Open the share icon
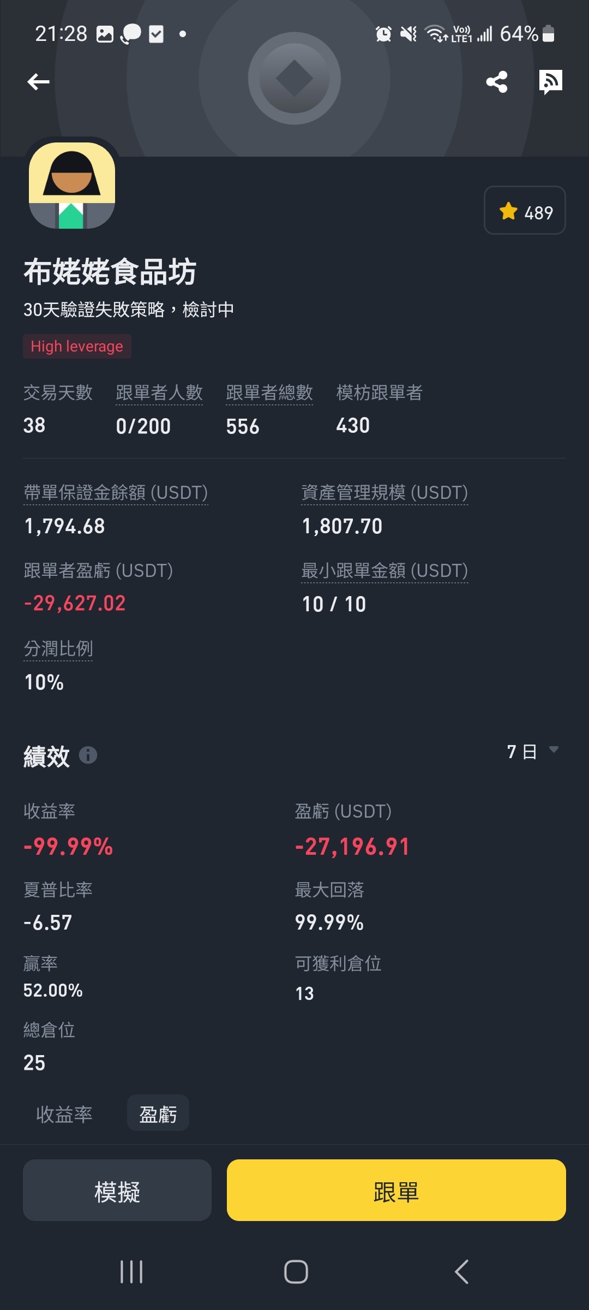 point(497,82)
